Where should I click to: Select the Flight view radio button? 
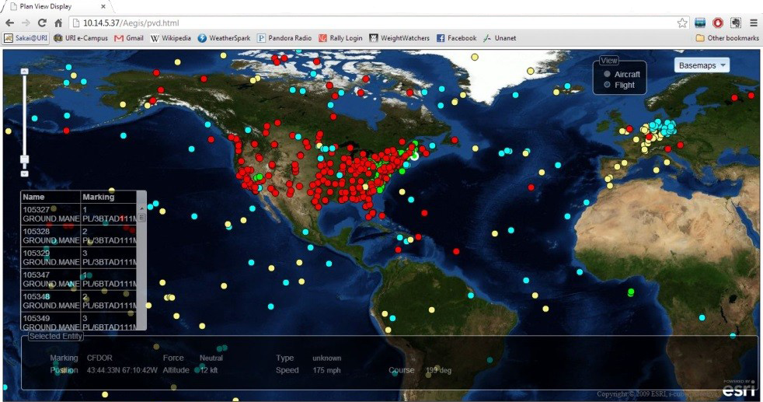[607, 85]
